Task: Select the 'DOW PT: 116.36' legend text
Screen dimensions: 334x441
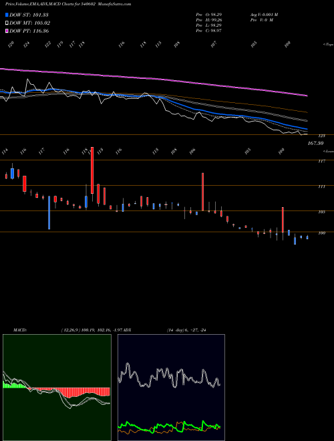Action: [29, 31]
